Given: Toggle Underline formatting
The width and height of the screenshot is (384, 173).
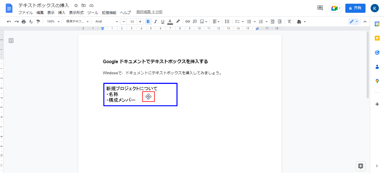Looking at the screenshot, I should (x=163, y=22).
